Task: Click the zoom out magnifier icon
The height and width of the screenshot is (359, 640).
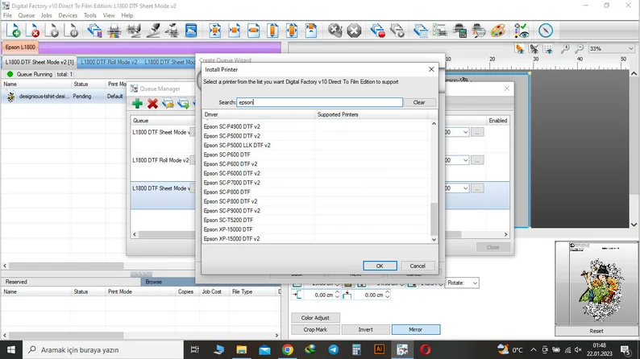Action: tap(580, 49)
